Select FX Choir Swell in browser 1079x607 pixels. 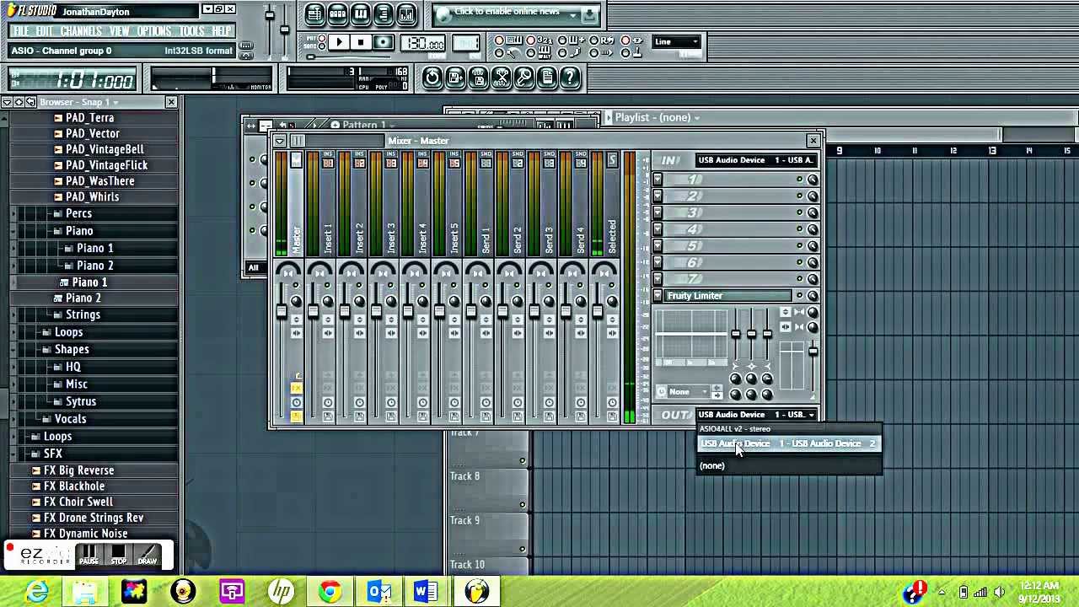click(x=78, y=502)
